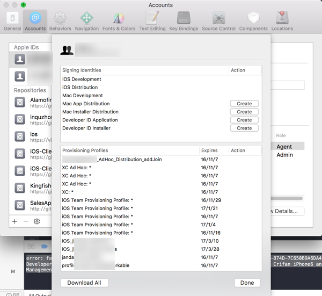Select the profile expiring 17/3/28
Viewport: 322px width, 296px height.
point(161,249)
